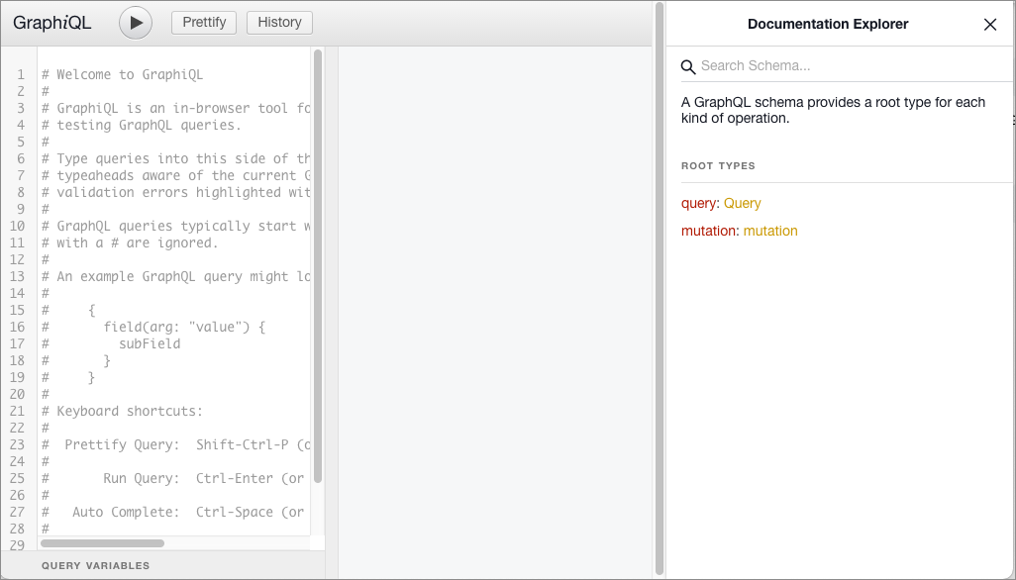The image size is (1016, 580).
Task: Open the mutation root type documentation
Action: 771,231
